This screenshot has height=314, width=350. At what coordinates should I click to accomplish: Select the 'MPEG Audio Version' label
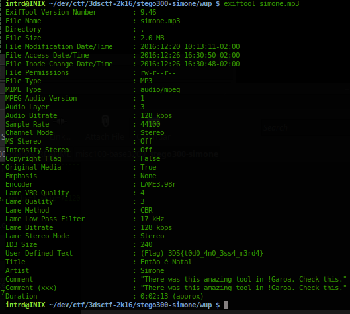coord(41,98)
